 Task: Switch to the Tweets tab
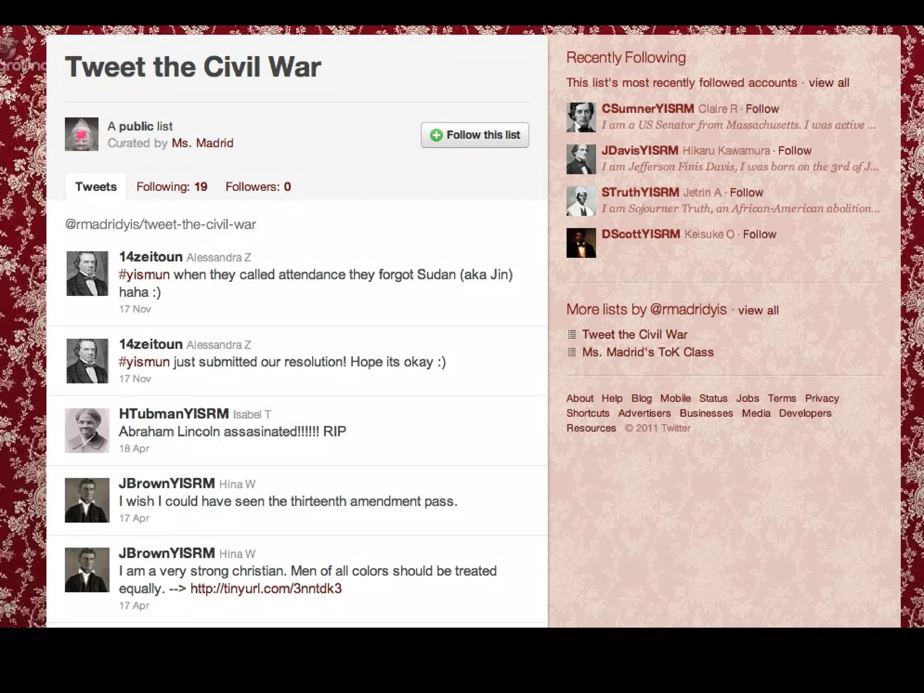[96, 186]
